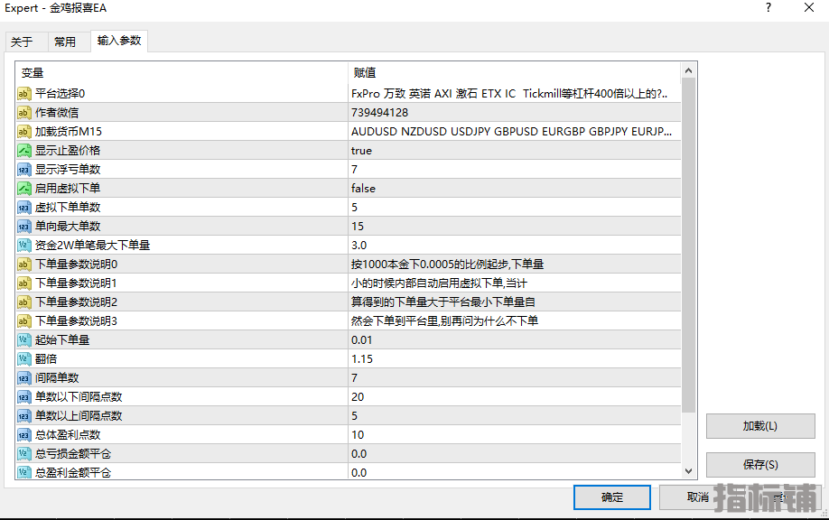Click the 确定 button
Viewport: 829px width, 520px height.
(612, 497)
